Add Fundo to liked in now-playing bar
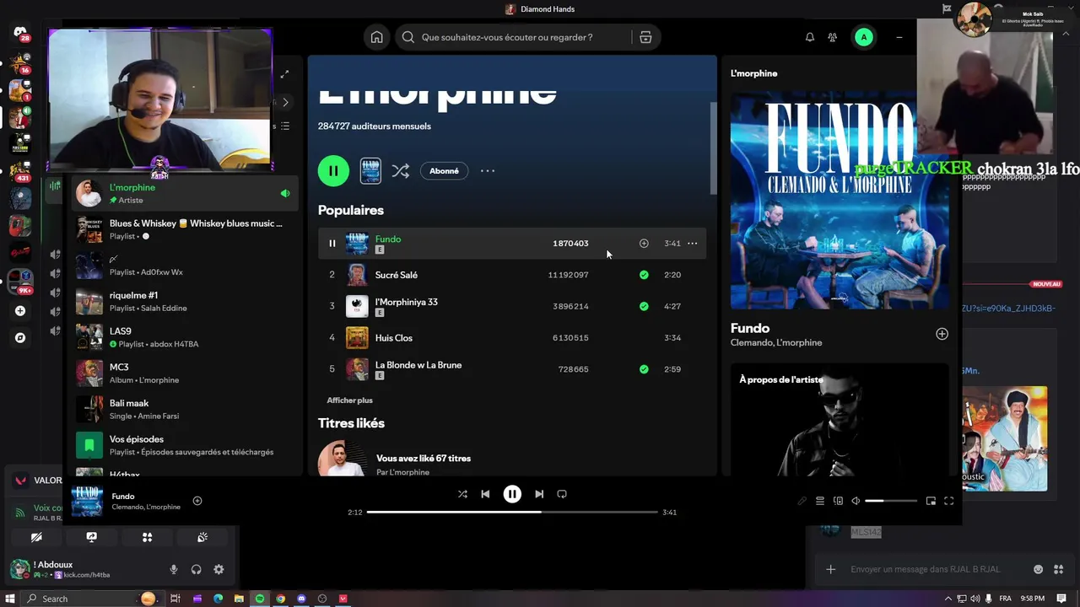Viewport: 1080px width, 607px height. click(197, 501)
